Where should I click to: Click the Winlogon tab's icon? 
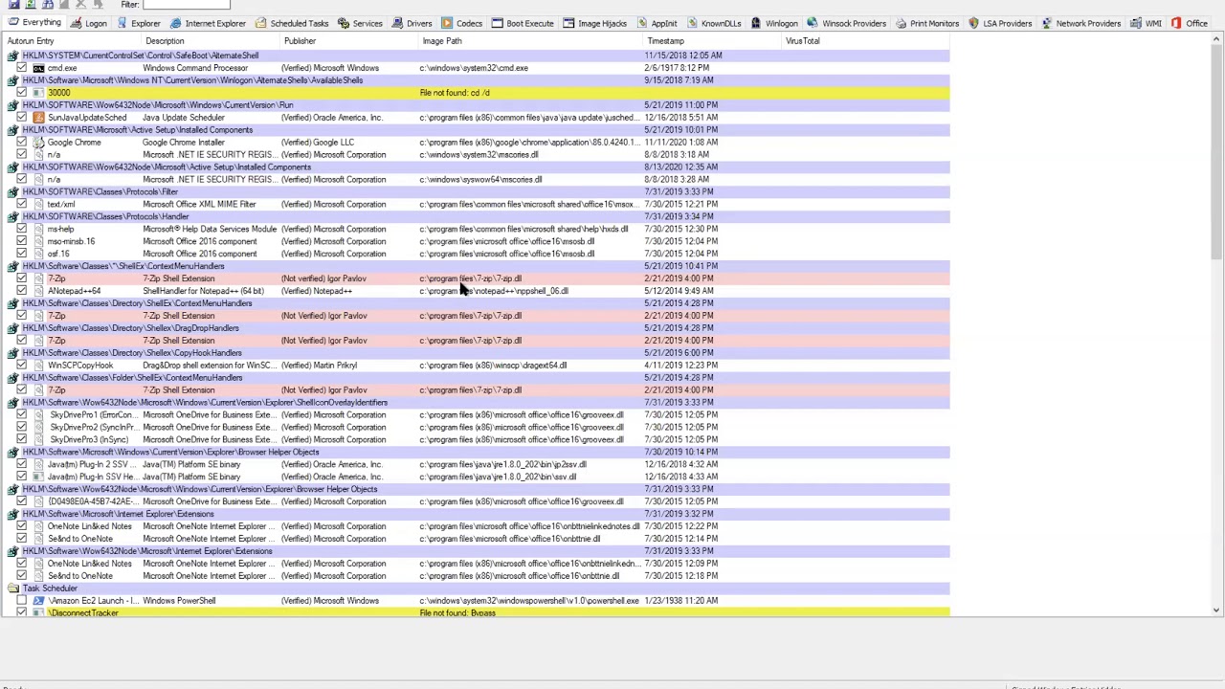pyautogui.click(x=755, y=23)
